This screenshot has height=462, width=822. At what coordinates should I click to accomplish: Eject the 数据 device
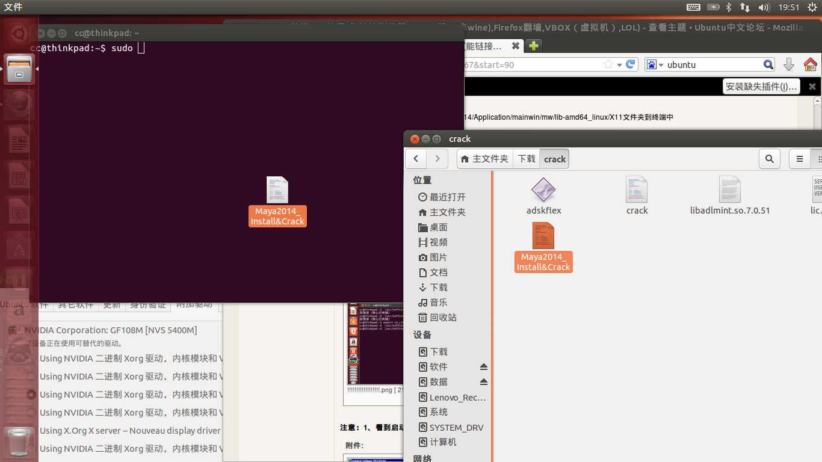click(x=484, y=381)
